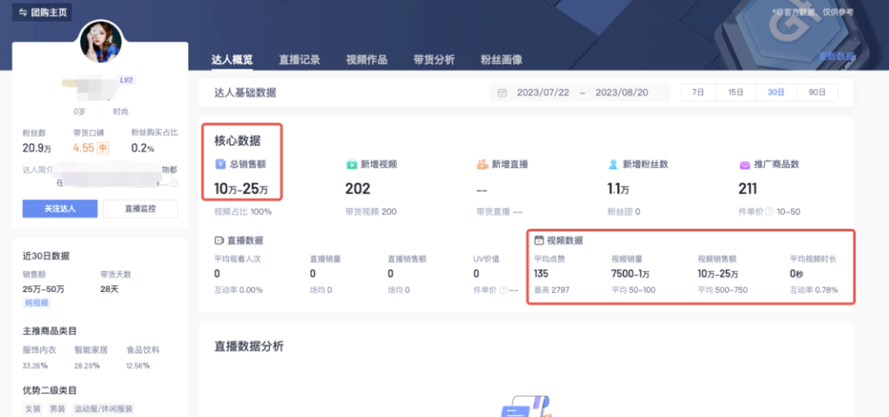Select the 30日 range option
This screenshot has height=417, width=889.
776,92
